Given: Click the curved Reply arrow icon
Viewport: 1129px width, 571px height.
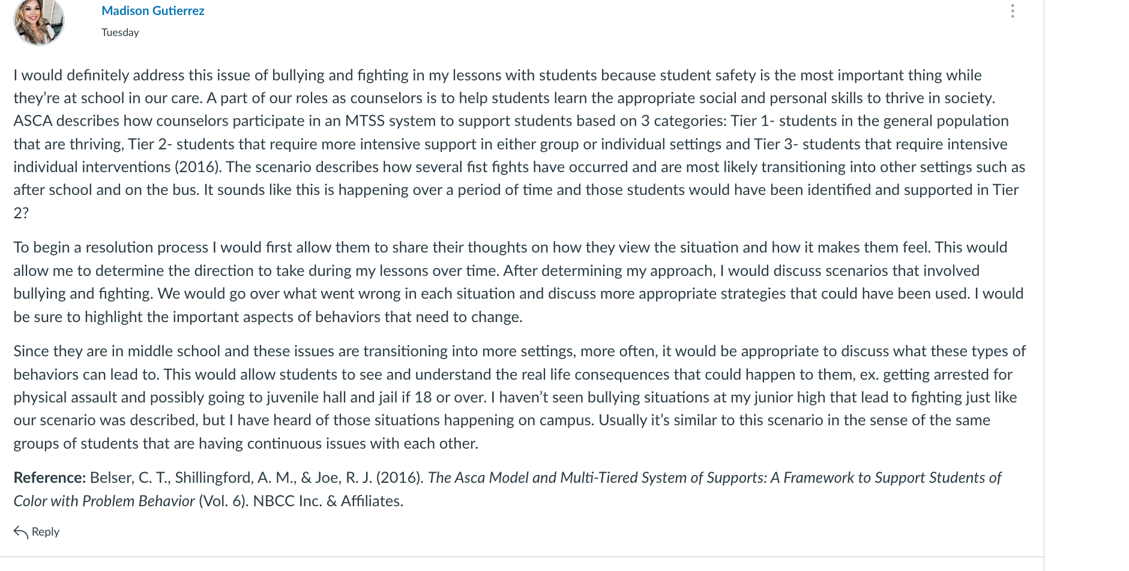Looking at the screenshot, I should coord(21,532).
